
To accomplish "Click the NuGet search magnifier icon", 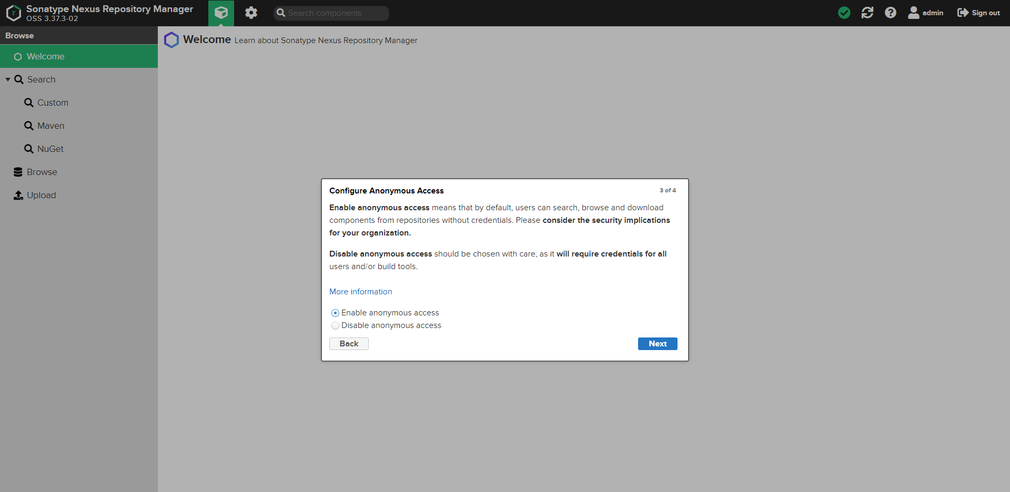I will pyautogui.click(x=29, y=149).
